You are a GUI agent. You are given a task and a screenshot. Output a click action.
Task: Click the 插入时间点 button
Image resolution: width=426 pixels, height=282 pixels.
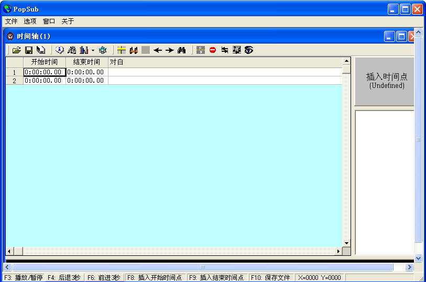pos(385,81)
